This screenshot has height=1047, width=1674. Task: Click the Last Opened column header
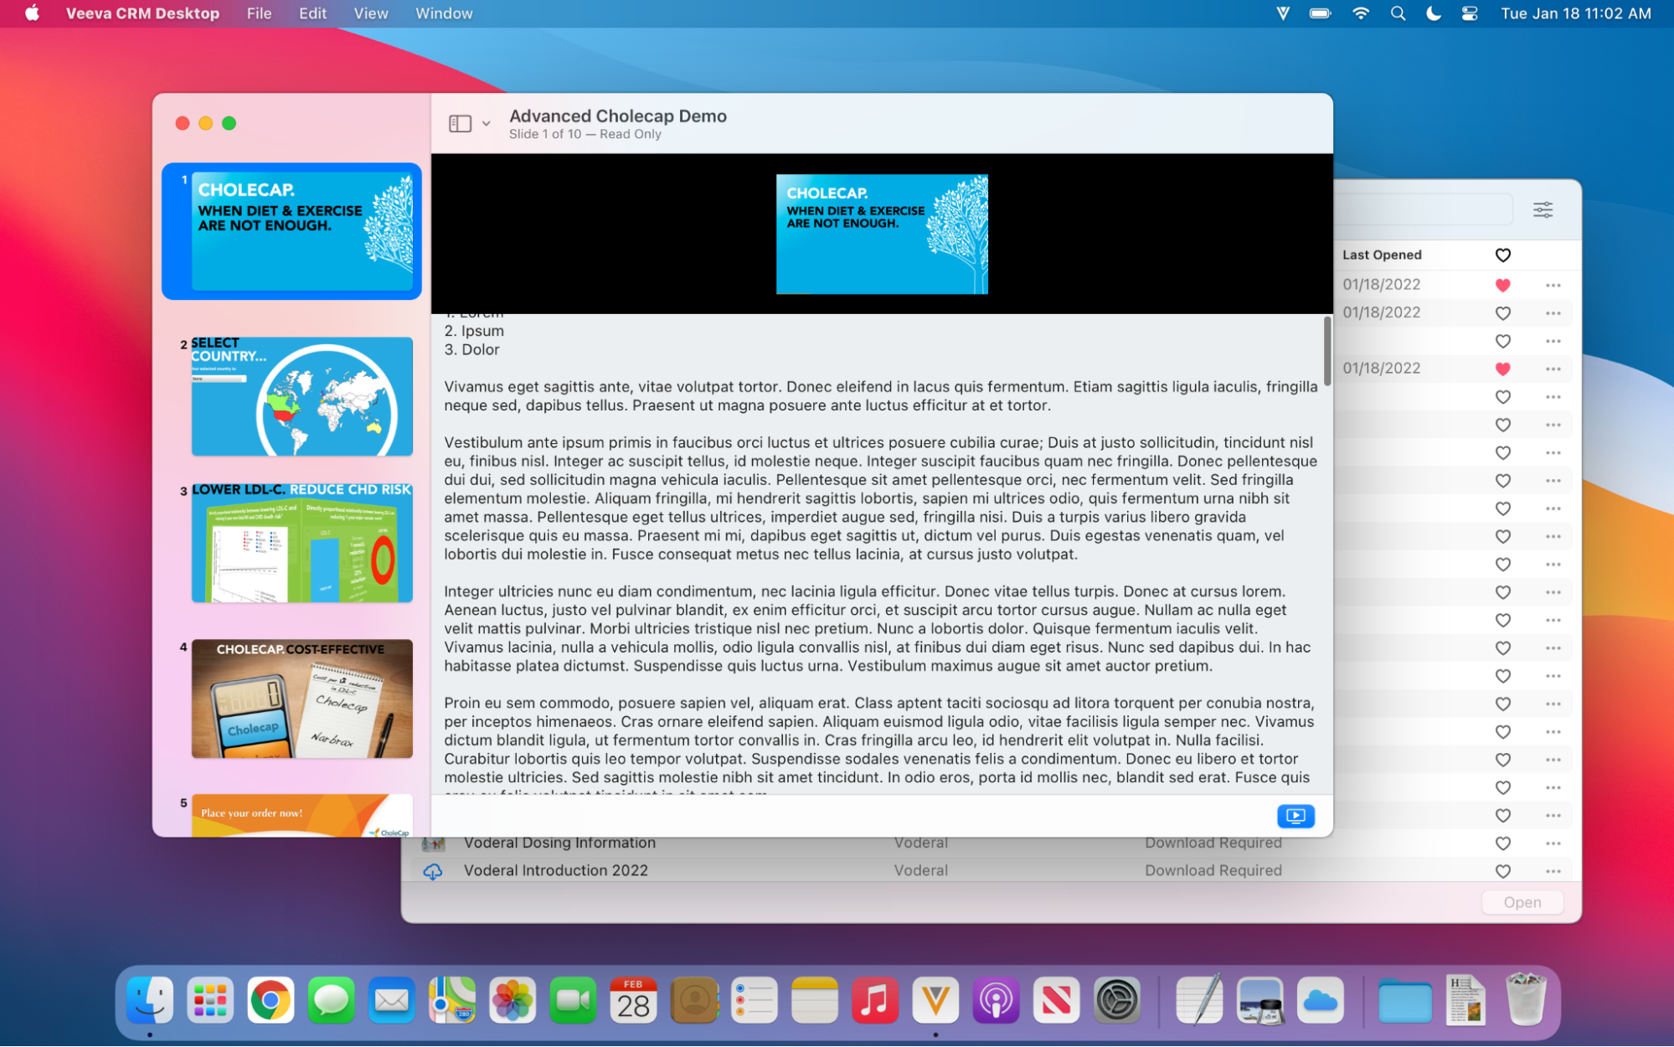(x=1382, y=255)
